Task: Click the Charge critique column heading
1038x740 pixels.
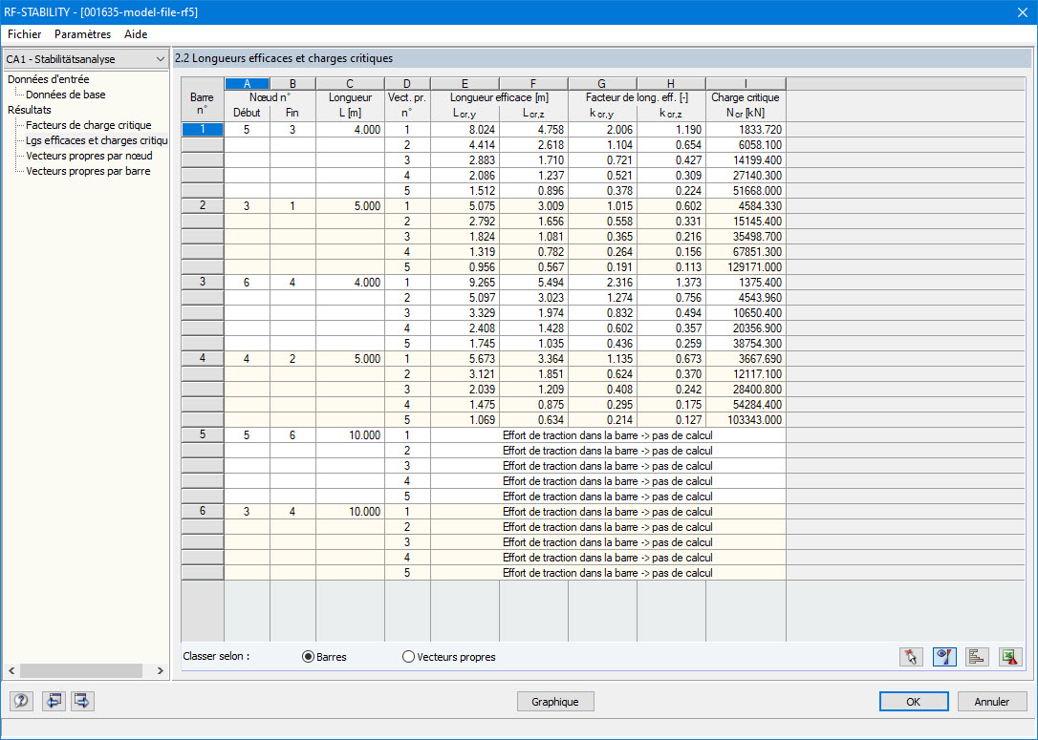Action: click(746, 97)
